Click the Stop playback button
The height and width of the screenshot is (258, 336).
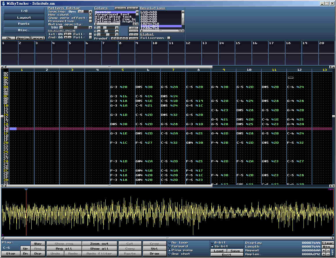[x=10, y=253]
